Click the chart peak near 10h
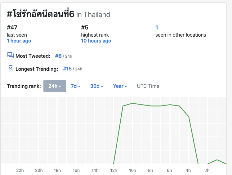Screen dimensions: 232x175 132,103
